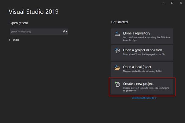This screenshot has width=185, height=123.
Task: Click the Clone a repository download icon
Action: (x=117, y=34)
